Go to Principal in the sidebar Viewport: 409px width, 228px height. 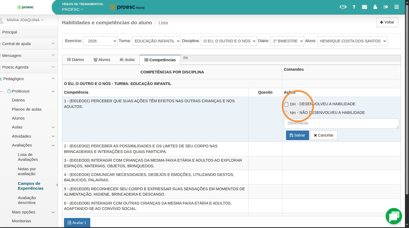(x=10, y=32)
